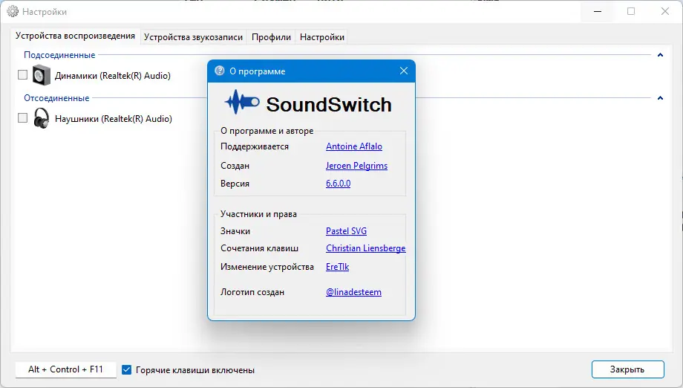Click the Сочетания клавиш label
Viewport: 683px width, 388px height.
259,248
